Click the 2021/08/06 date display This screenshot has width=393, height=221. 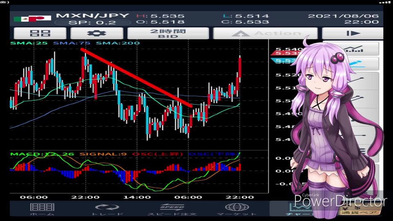coord(343,16)
